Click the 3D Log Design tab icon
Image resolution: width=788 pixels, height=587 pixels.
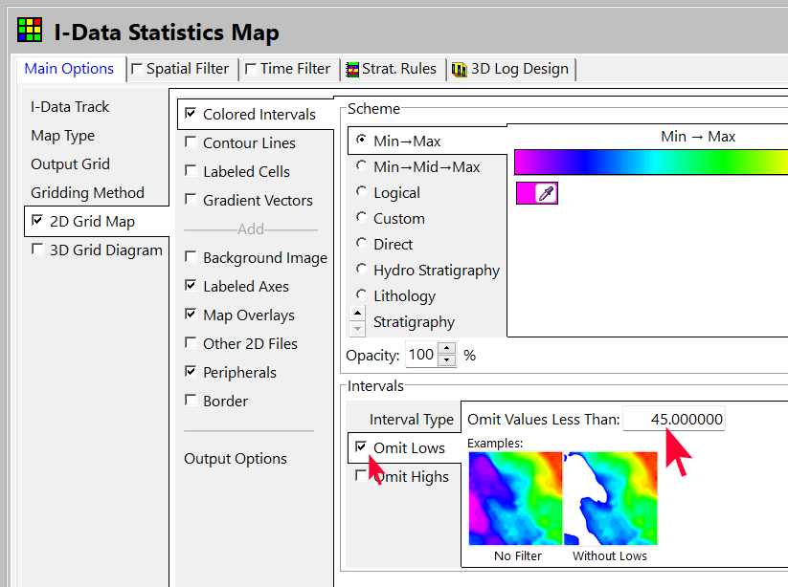click(x=459, y=69)
